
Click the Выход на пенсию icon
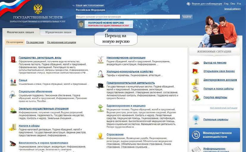pos(195,63)
